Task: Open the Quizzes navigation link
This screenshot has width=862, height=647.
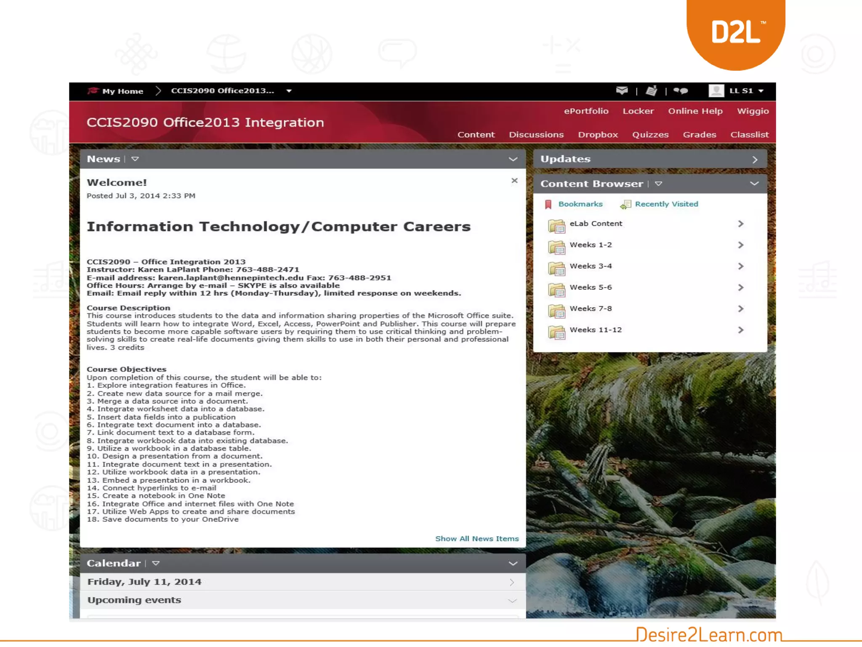Action: point(650,135)
